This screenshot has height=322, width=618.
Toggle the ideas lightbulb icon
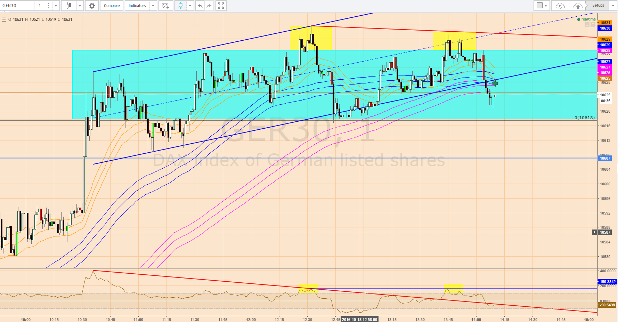tap(180, 6)
